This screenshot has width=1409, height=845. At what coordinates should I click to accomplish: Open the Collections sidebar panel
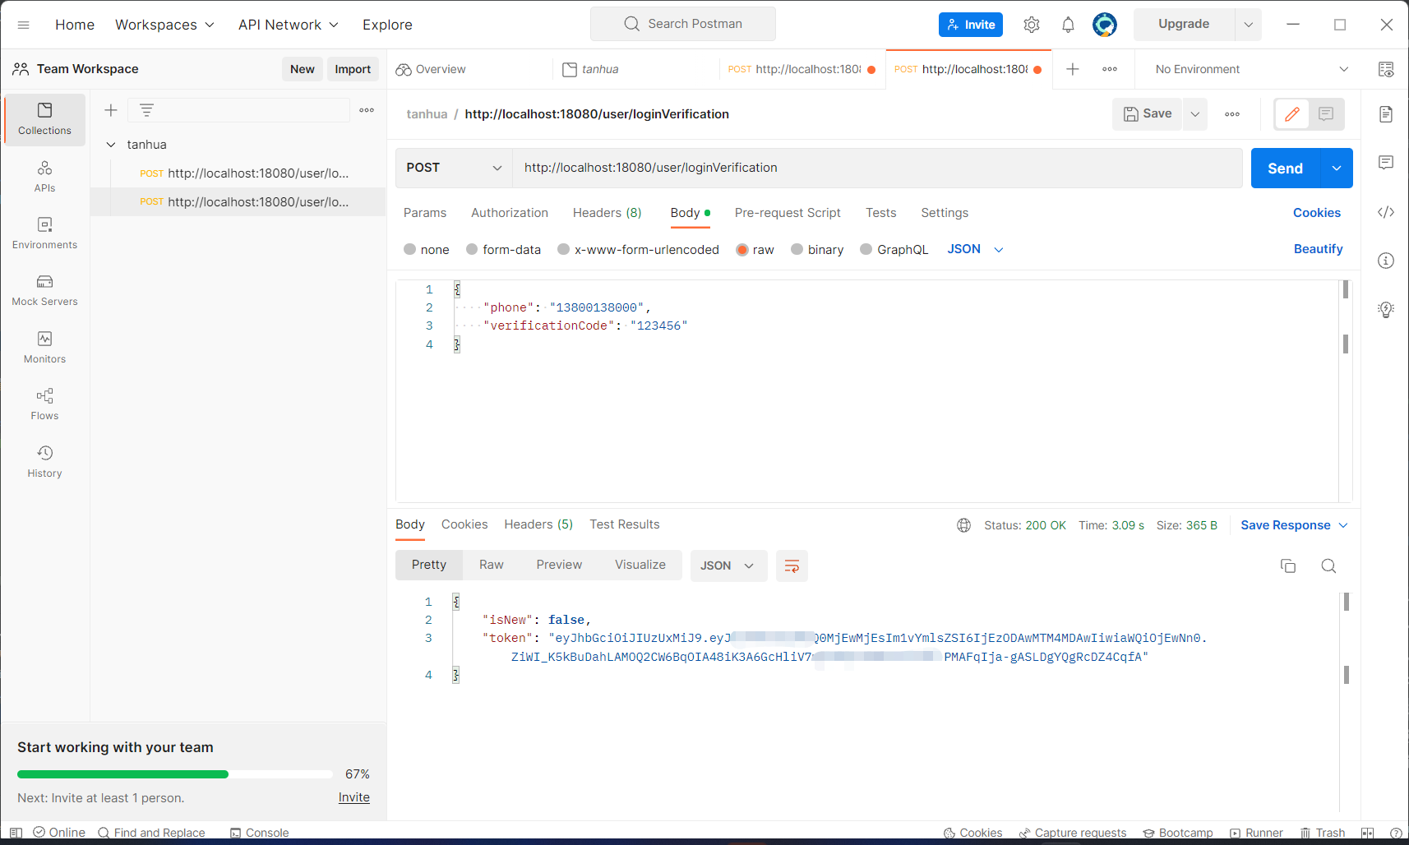coord(44,119)
